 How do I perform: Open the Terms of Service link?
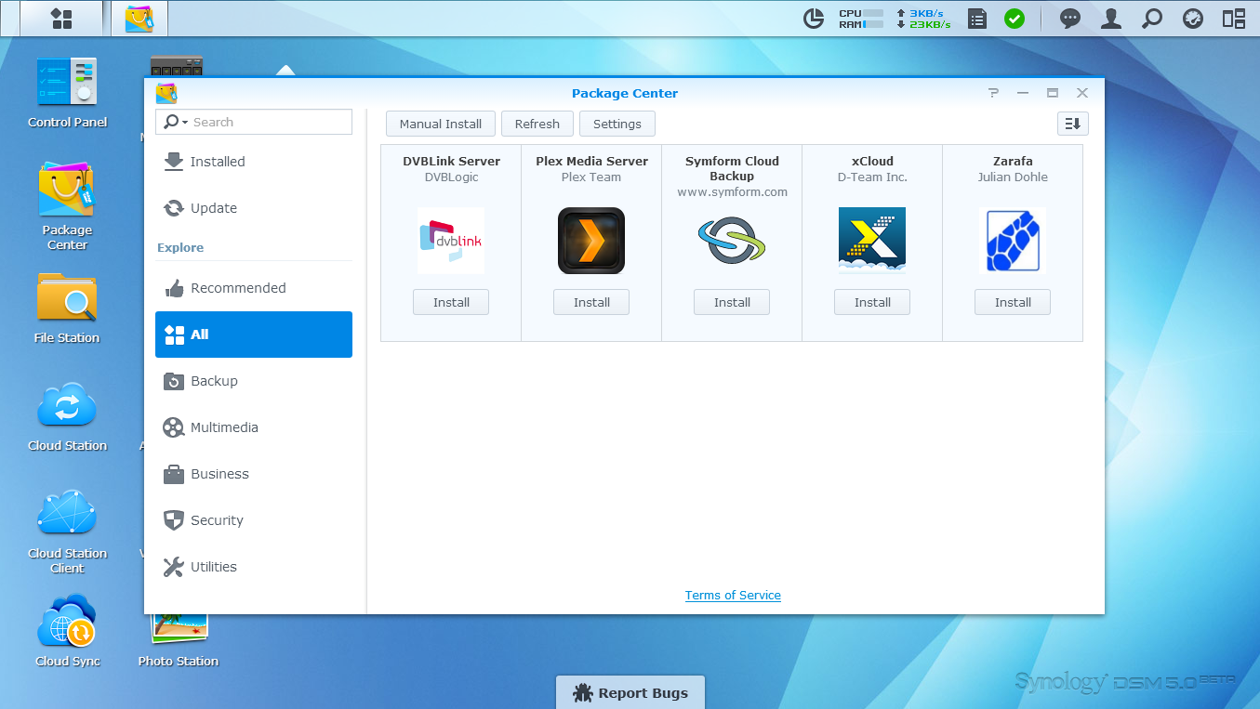pyautogui.click(x=733, y=596)
